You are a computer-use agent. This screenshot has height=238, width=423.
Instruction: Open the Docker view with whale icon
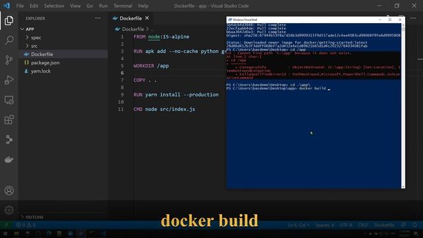pos(9,160)
